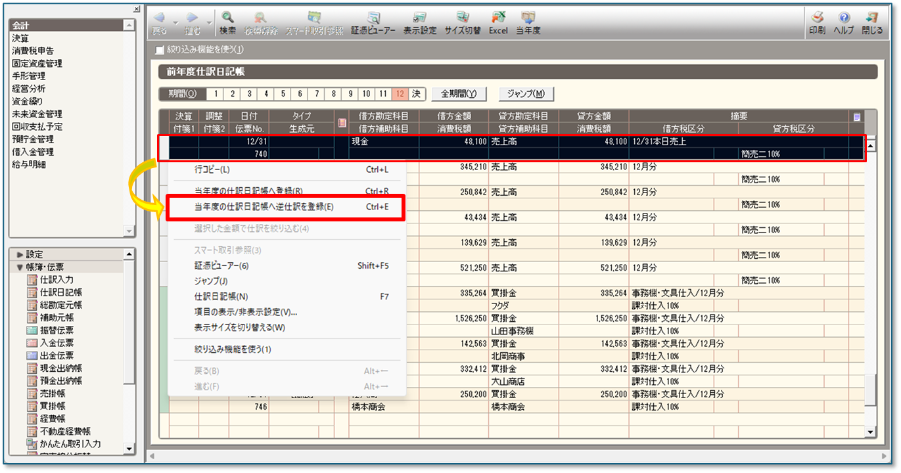Select period month 6 toggle
Viewport: 901px width, 473px height.
click(x=300, y=94)
